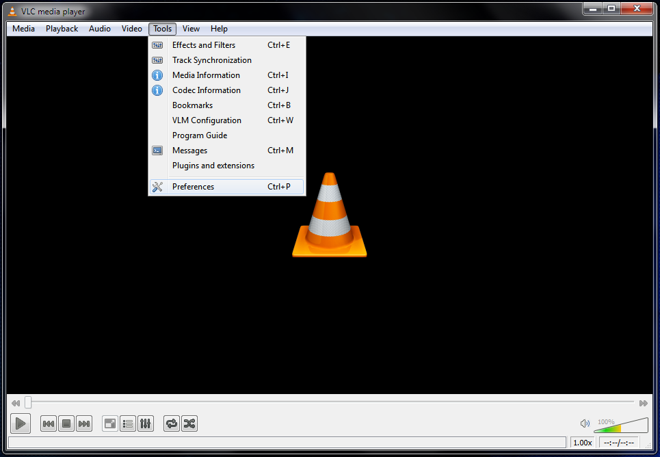Adjust the volume slider at 100%

tap(621, 425)
